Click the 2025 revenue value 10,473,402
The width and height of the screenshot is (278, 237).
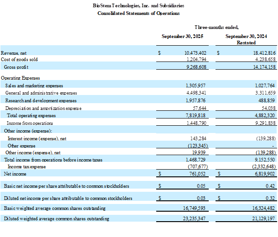pos(195,53)
